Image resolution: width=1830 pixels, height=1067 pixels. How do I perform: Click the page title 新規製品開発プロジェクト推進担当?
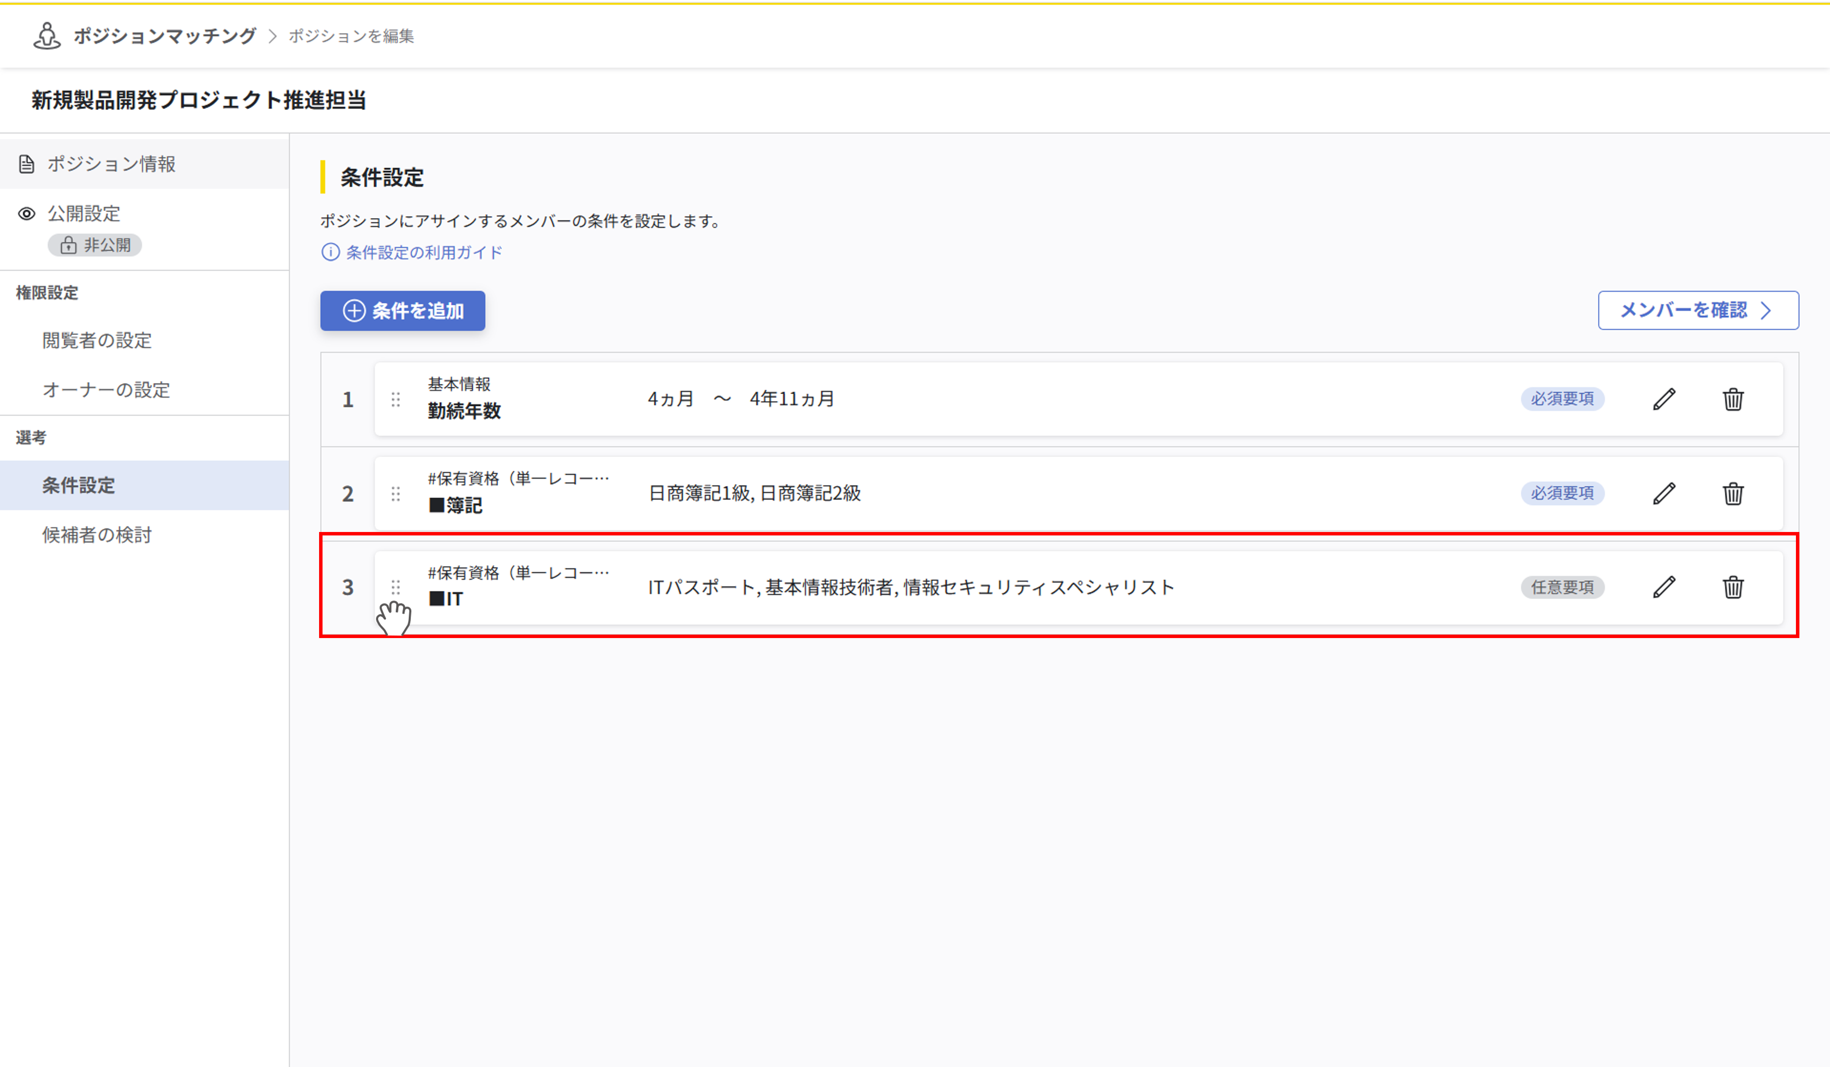[x=199, y=100]
